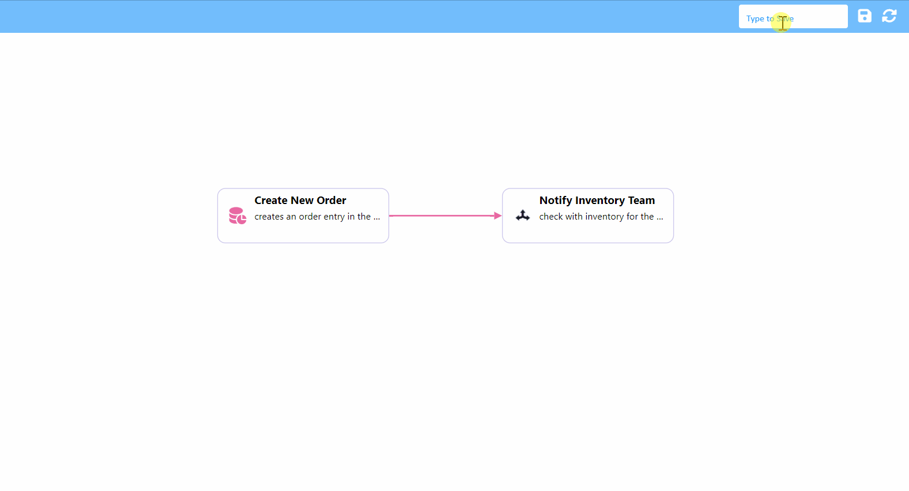Focus the 'Type to Save' input field
The height and width of the screenshot is (491, 909).
click(793, 17)
